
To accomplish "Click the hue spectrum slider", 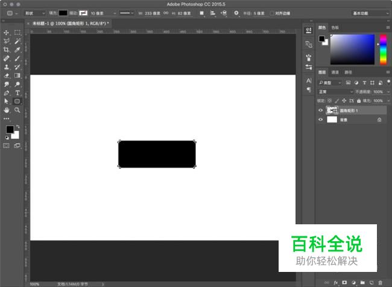I will (383, 49).
